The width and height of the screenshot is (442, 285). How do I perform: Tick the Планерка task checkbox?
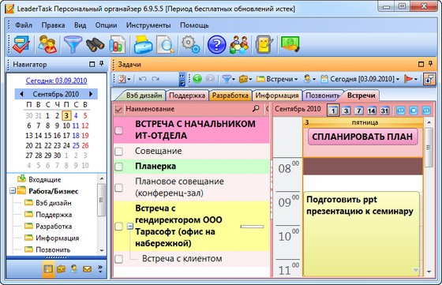click(x=119, y=167)
